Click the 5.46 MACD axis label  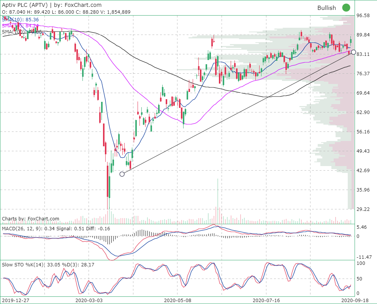362,227
